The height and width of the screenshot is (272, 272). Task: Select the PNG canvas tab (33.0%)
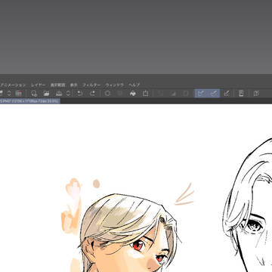[29, 101]
